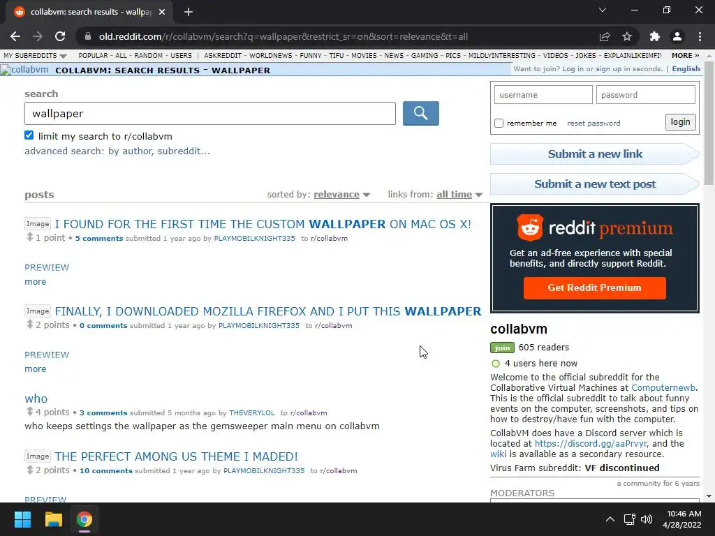Open the reset password link
Screen dimensions: 715x536
click(x=594, y=123)
